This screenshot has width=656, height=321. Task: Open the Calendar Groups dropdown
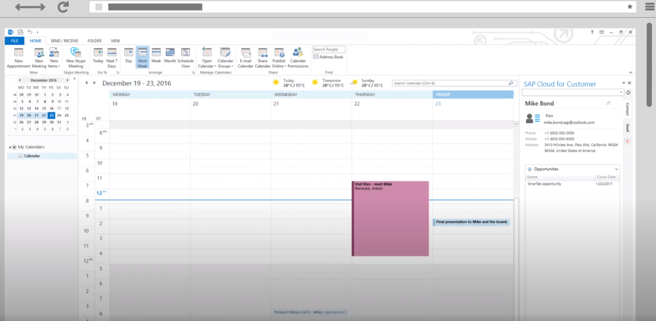(x=225, y=57)
